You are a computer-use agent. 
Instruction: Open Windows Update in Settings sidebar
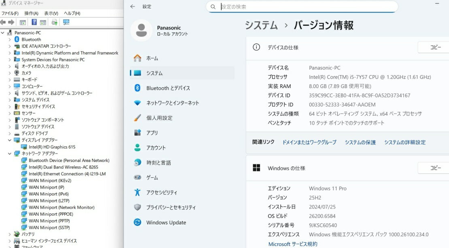[x=166, y=223]
